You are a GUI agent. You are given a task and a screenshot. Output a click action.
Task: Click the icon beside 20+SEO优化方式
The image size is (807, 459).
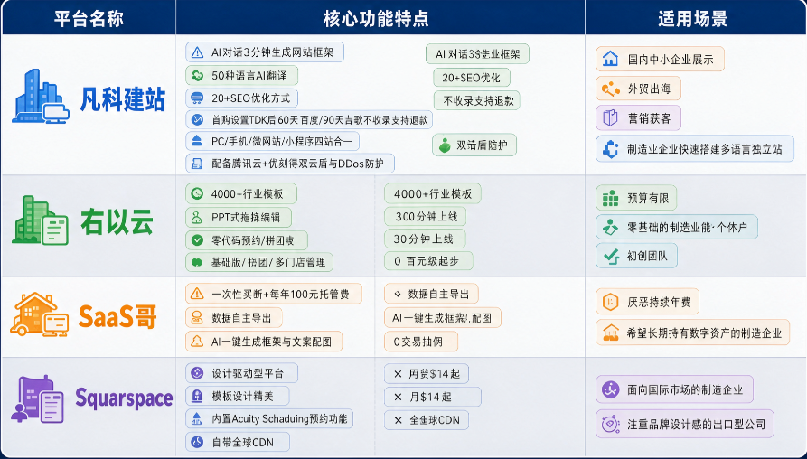click(197, 98)
